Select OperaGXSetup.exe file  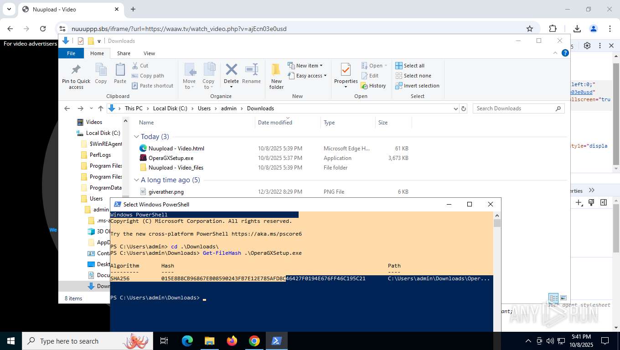pos(171,158)
